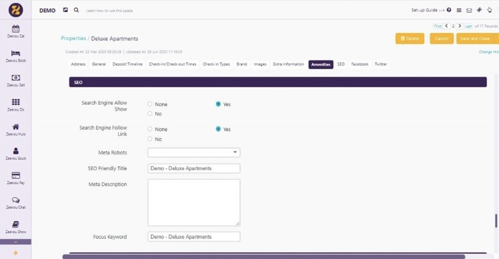This screenshot has width=499, height=259.
Task: Select None for Search Engine Allow Show
Action: coord(150,104)
